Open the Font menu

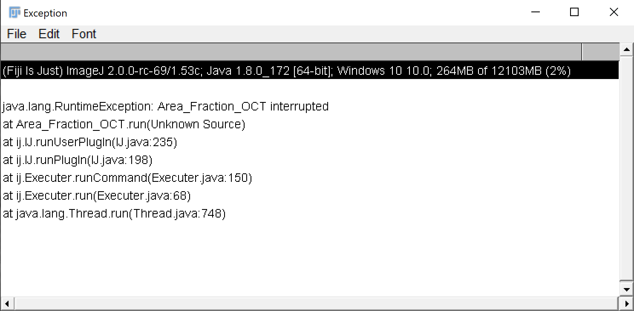coord(84,34)
